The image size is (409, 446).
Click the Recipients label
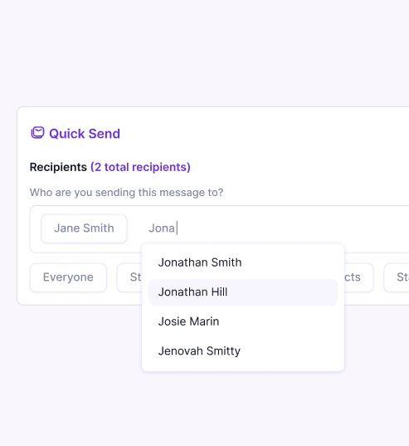(58, 167)
